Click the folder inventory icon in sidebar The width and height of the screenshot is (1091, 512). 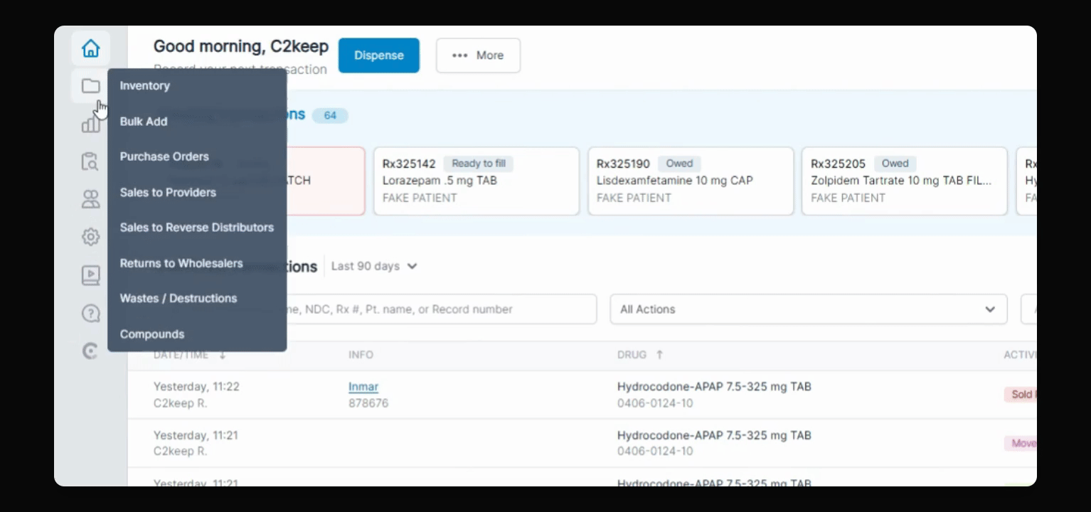(x=90, y=86)
